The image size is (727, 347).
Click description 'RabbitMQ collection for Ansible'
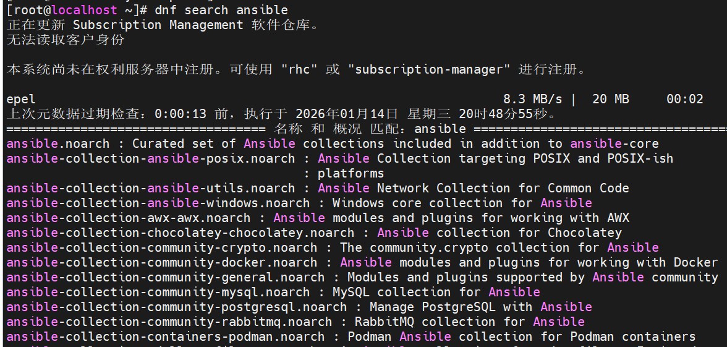pyautogui.click(x=470, y=322)
